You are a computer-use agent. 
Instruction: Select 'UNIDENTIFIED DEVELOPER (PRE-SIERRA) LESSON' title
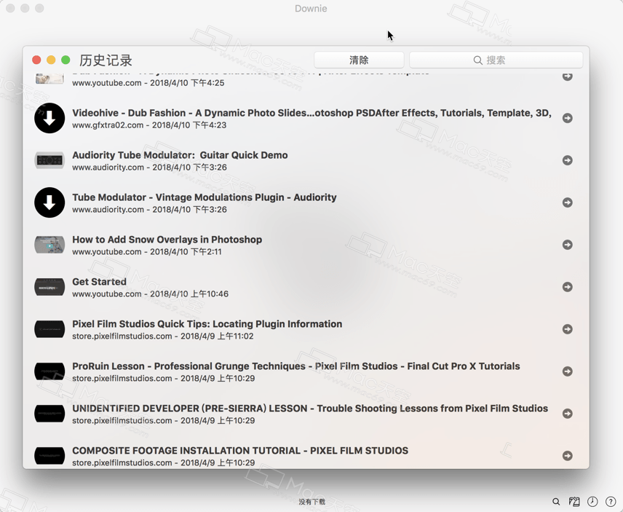[310, 409]
